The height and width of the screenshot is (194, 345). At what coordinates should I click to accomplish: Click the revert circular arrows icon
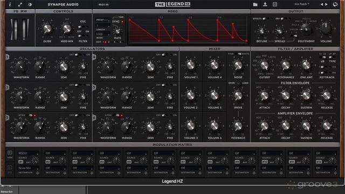tap(335, 4)
